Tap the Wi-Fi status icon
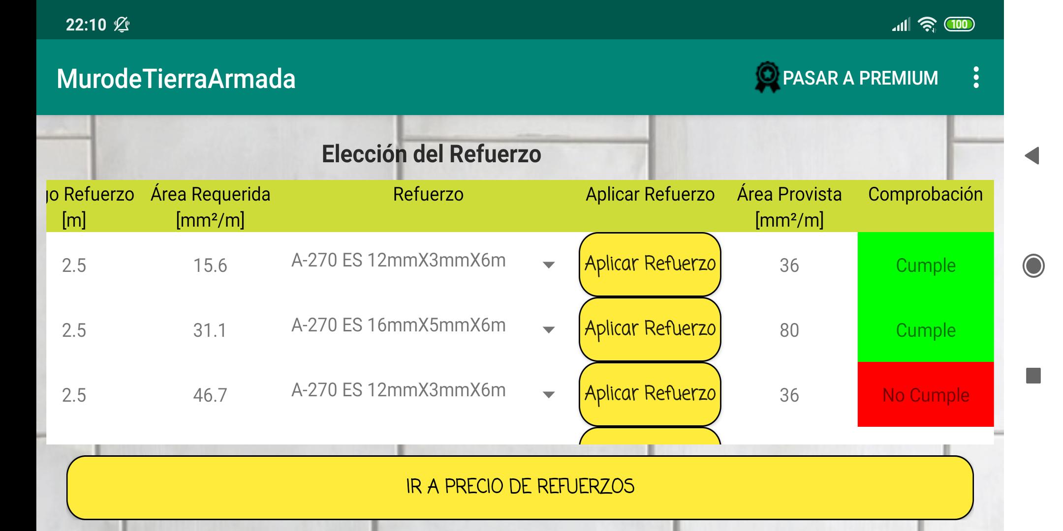The image size is (1063, 531). [928, 24]
